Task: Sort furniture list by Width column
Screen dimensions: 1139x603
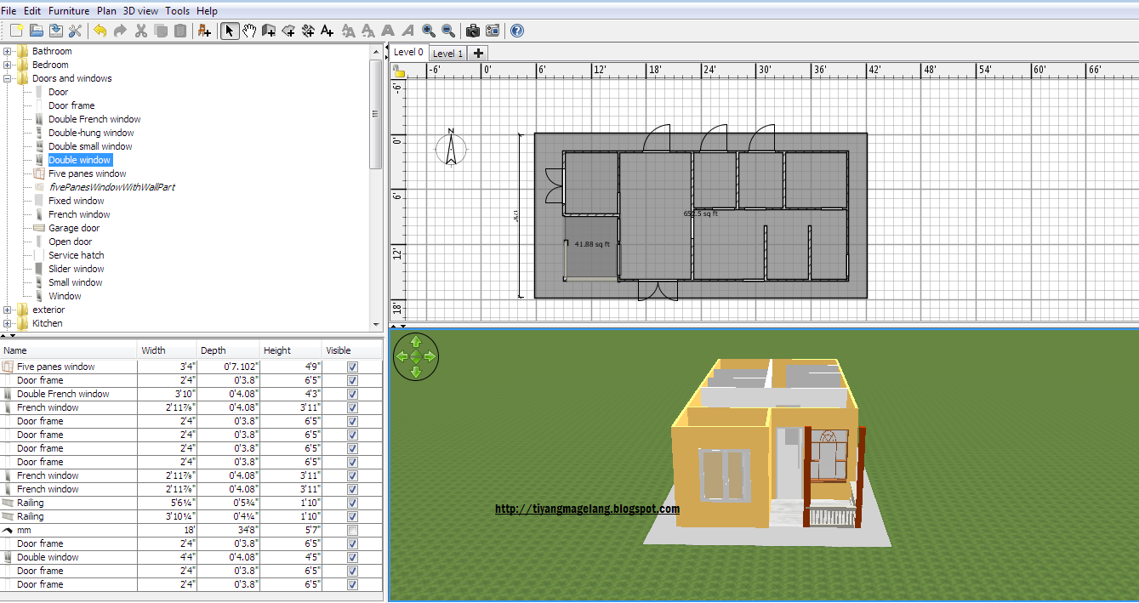Action: click(168, 350)
